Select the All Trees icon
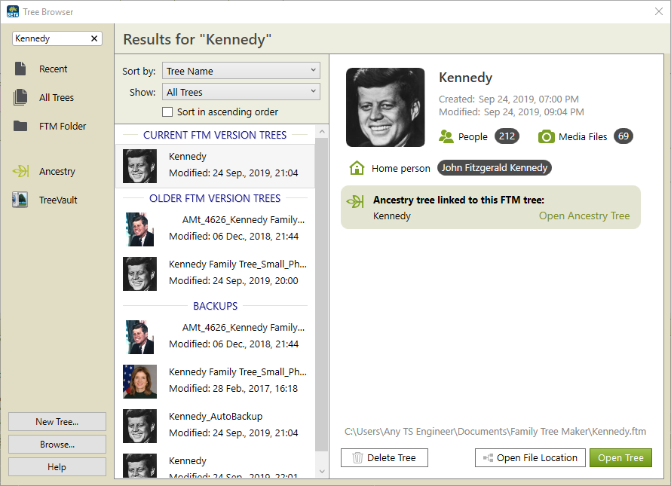 click(20, 98)
